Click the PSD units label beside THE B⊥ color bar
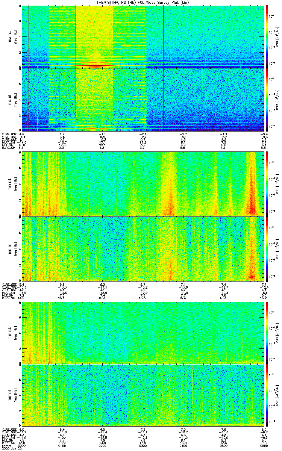 [277, 332]
